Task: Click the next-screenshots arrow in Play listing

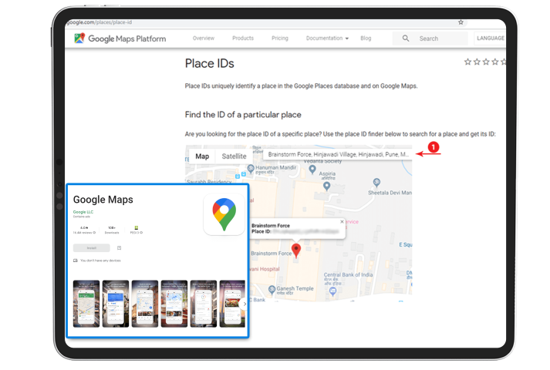Action: tap(245, 304)
